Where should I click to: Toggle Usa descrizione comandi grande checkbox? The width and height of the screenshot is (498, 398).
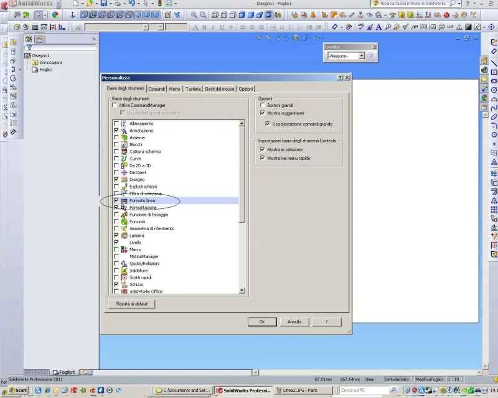point(268,124)
